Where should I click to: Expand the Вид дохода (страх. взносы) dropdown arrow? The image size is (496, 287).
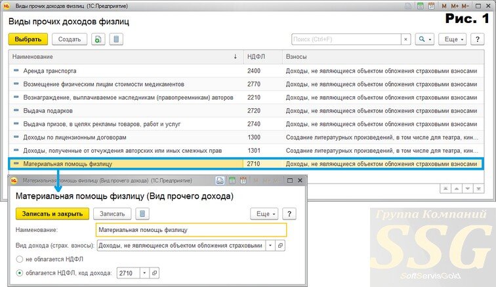click(x=270, y=245)
